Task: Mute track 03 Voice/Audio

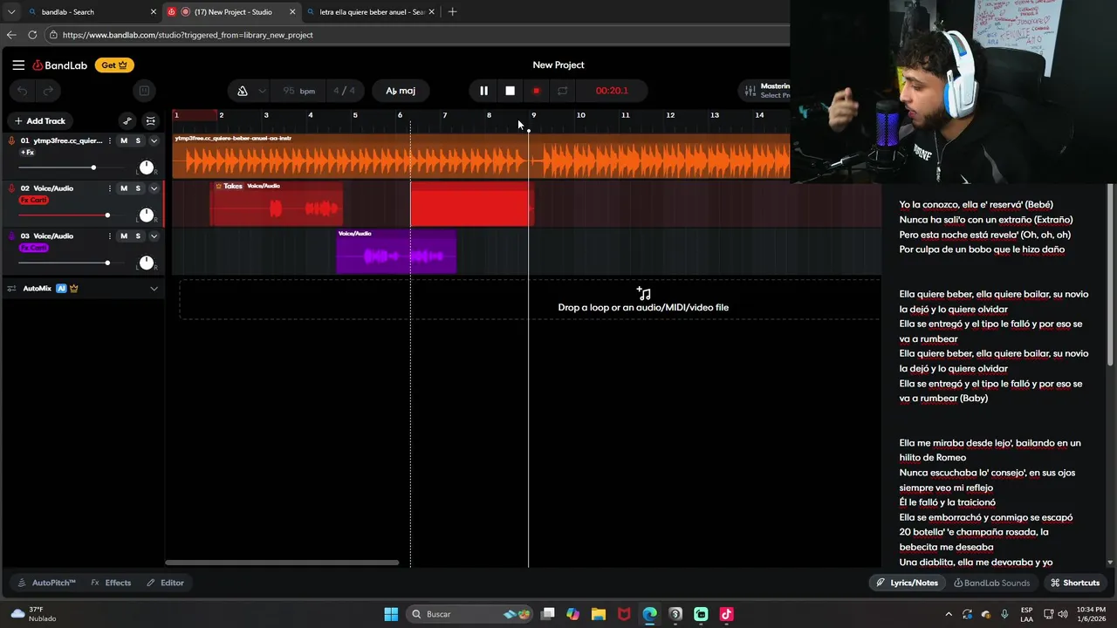Action: [124, 236]
